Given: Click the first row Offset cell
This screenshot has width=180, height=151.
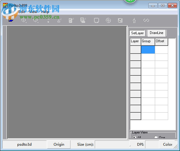Looking at the screenshot, I should (x=161, y=50).
